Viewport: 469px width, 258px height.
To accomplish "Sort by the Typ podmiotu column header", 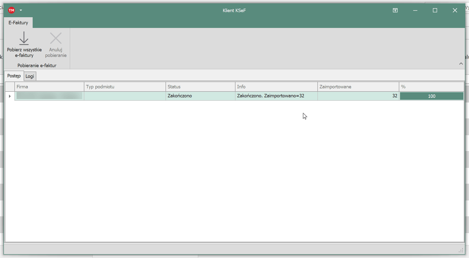I will coord(125,87).
